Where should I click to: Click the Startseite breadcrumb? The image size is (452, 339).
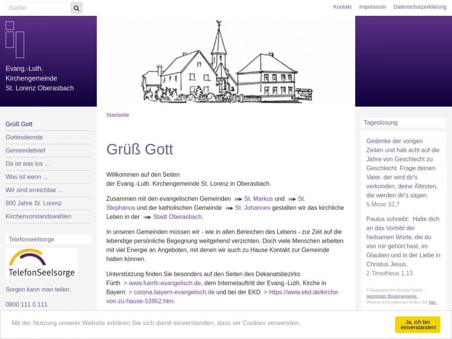coord(118,115)
